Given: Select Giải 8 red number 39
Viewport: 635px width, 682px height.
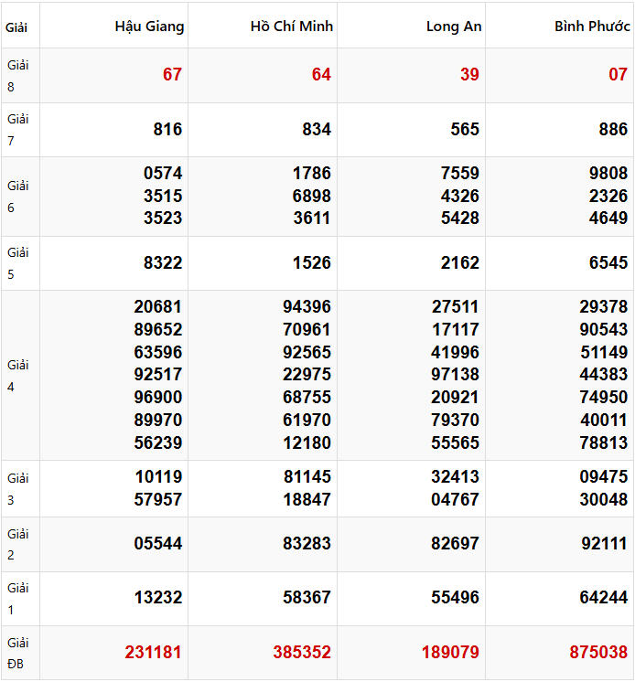Looking at the screenshot, I should coord(469,74).
